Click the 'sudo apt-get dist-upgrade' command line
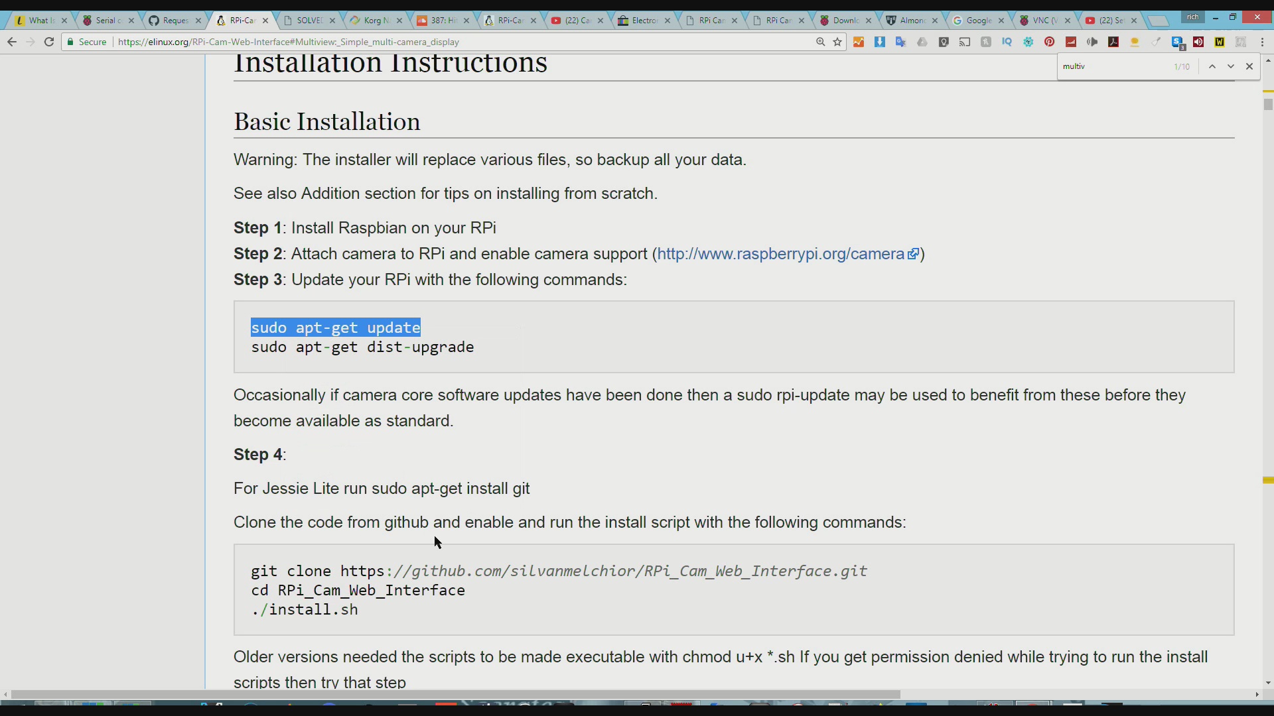The width and height of the screenshot is (1274, 716). [x=362, y=347]
